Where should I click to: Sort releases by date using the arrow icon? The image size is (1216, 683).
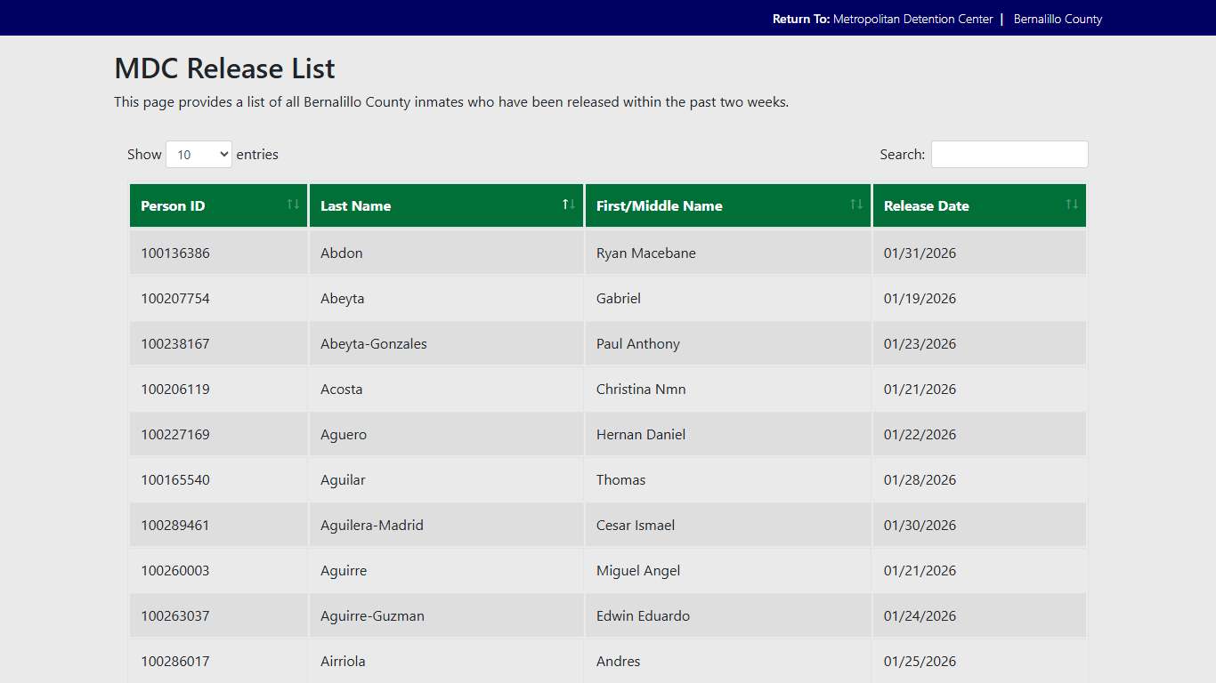pyautogui.click(x=1072, y=204)
